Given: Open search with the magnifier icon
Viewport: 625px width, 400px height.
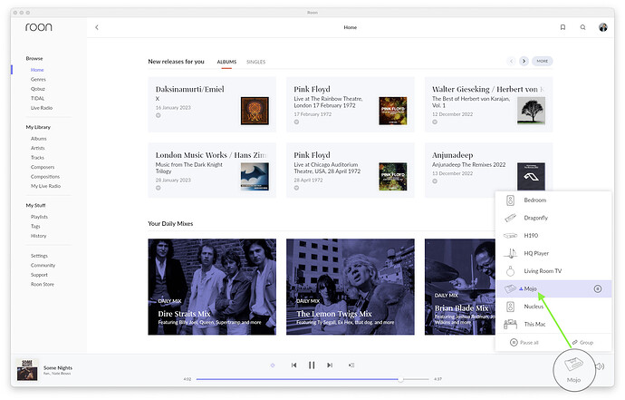Looking at the screenshot, I should pyautogui.click(x=582, y=27).
